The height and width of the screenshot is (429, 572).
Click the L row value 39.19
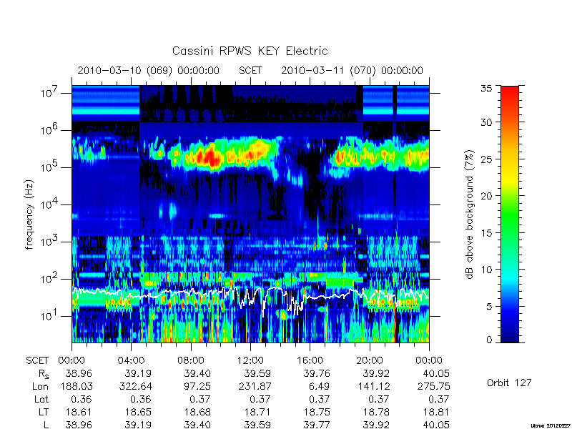click(x=138, y=425)
